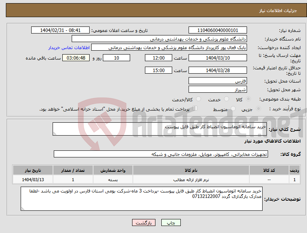The height and width of the screenshot is (233, 307).
Task: Open the اطلاعات تماس خریدار link
Action: click(69, 48)
